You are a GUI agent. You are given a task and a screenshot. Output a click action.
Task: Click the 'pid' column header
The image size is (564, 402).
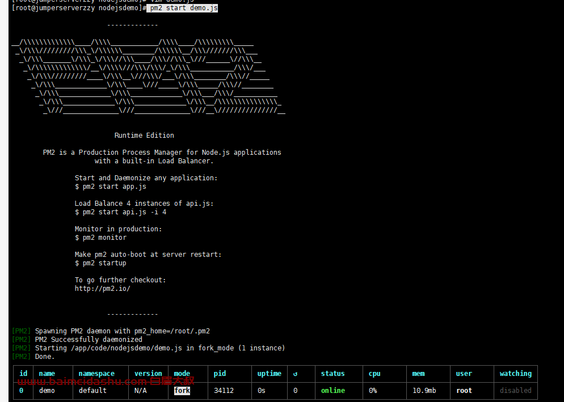[220, 374]
